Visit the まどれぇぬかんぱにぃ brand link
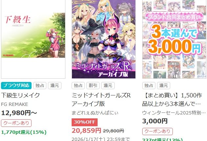207x141 pixels. pyautogui.click(x=95, y=113)
